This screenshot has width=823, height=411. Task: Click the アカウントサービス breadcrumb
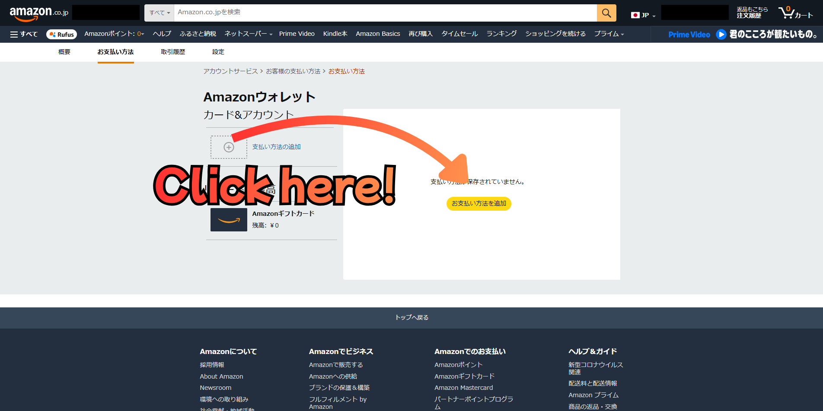tap(230, 71)
